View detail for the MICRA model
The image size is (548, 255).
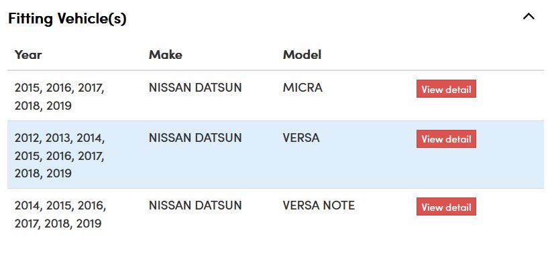point(446,88)
